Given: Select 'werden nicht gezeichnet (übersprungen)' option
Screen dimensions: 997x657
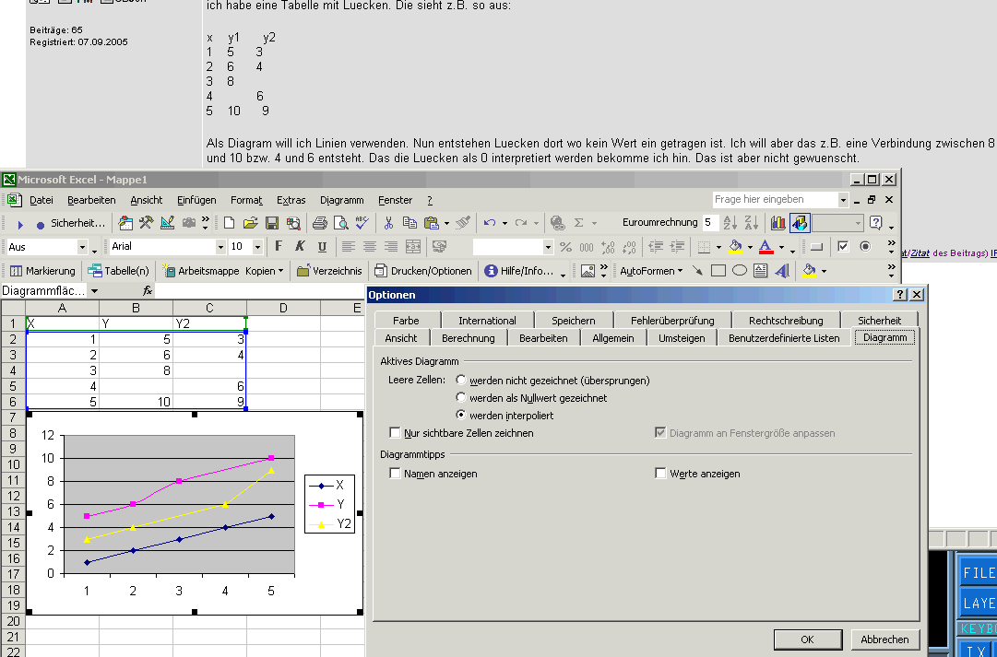Looking at the screenshot, I should point(461,380).
